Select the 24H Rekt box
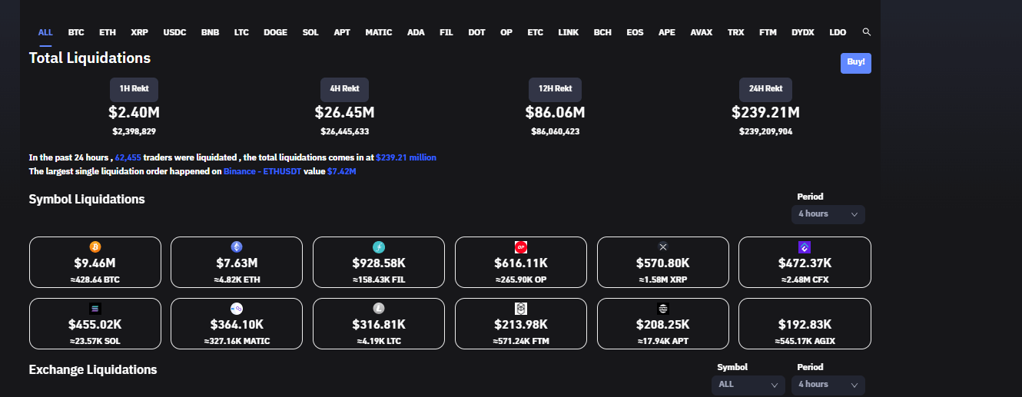The height and width of the screenshot is (397, 1022). tap(765, 89)
